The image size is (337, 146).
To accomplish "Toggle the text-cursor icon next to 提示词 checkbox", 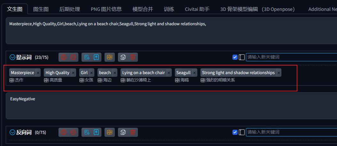I will (242, 57).
